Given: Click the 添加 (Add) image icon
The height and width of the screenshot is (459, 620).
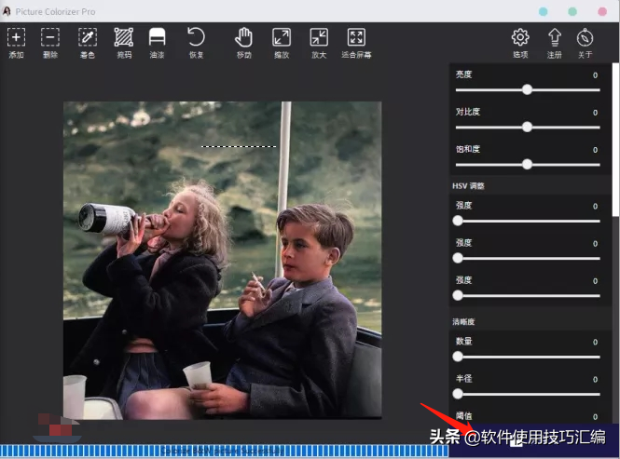Looking at the screenshot, I should (x=17, y=37).
